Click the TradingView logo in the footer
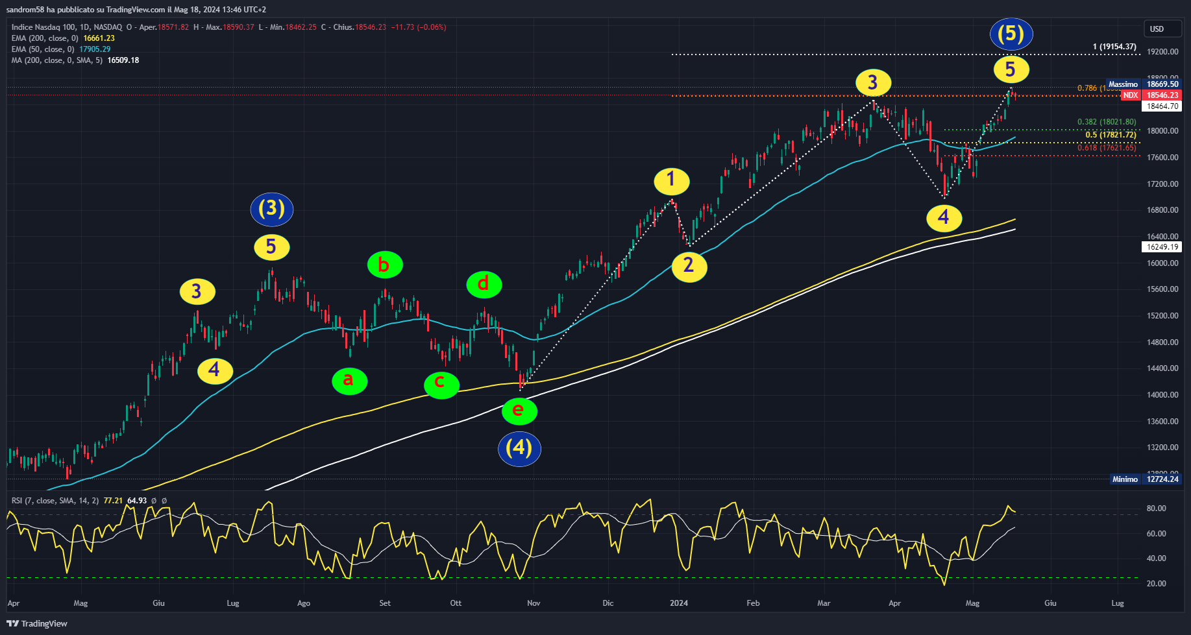This screenshot has width=1191, height=635. pyautogui.click(x=37, y=623)
